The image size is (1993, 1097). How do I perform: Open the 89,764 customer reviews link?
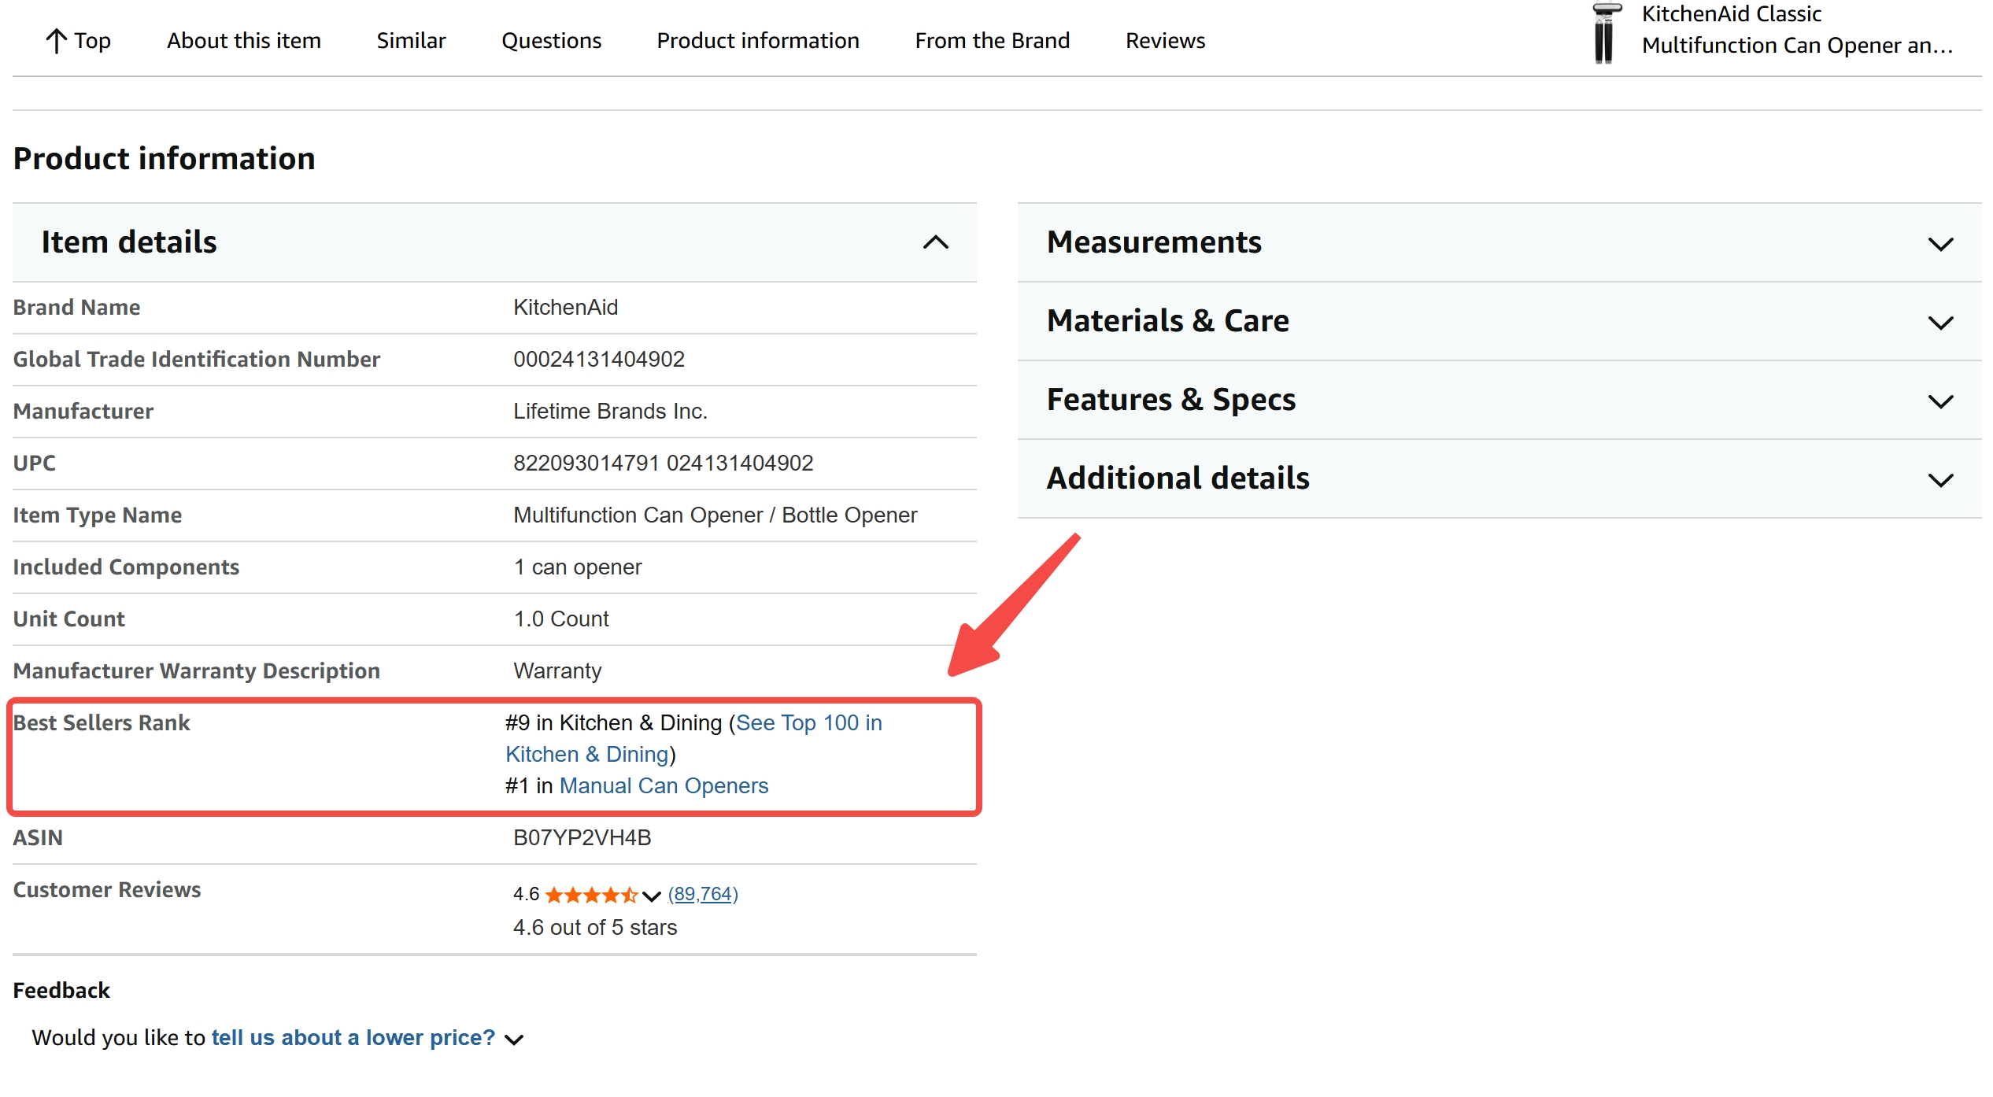point(702,895)
